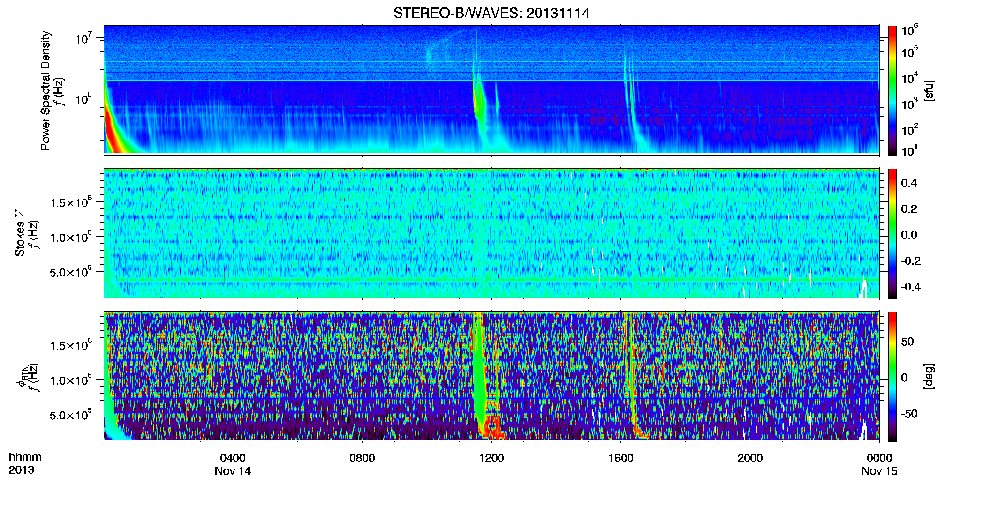Click the [deg] color bar unit label
983x506 pixels.
tap(929, 376)
